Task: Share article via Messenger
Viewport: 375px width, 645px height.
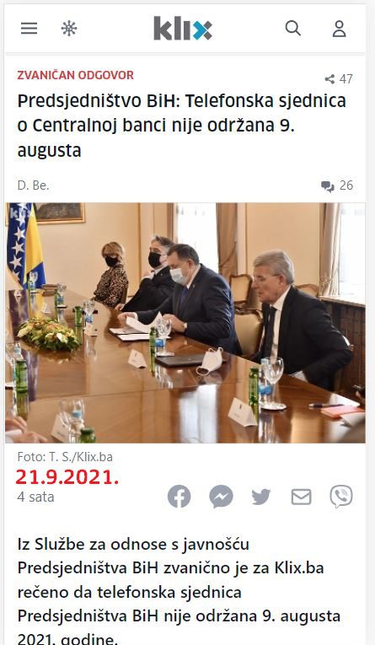Action: point(222,497)
